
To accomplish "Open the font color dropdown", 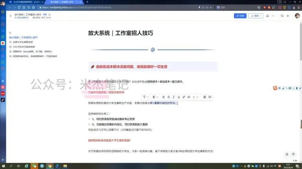I will pos(196,97).
